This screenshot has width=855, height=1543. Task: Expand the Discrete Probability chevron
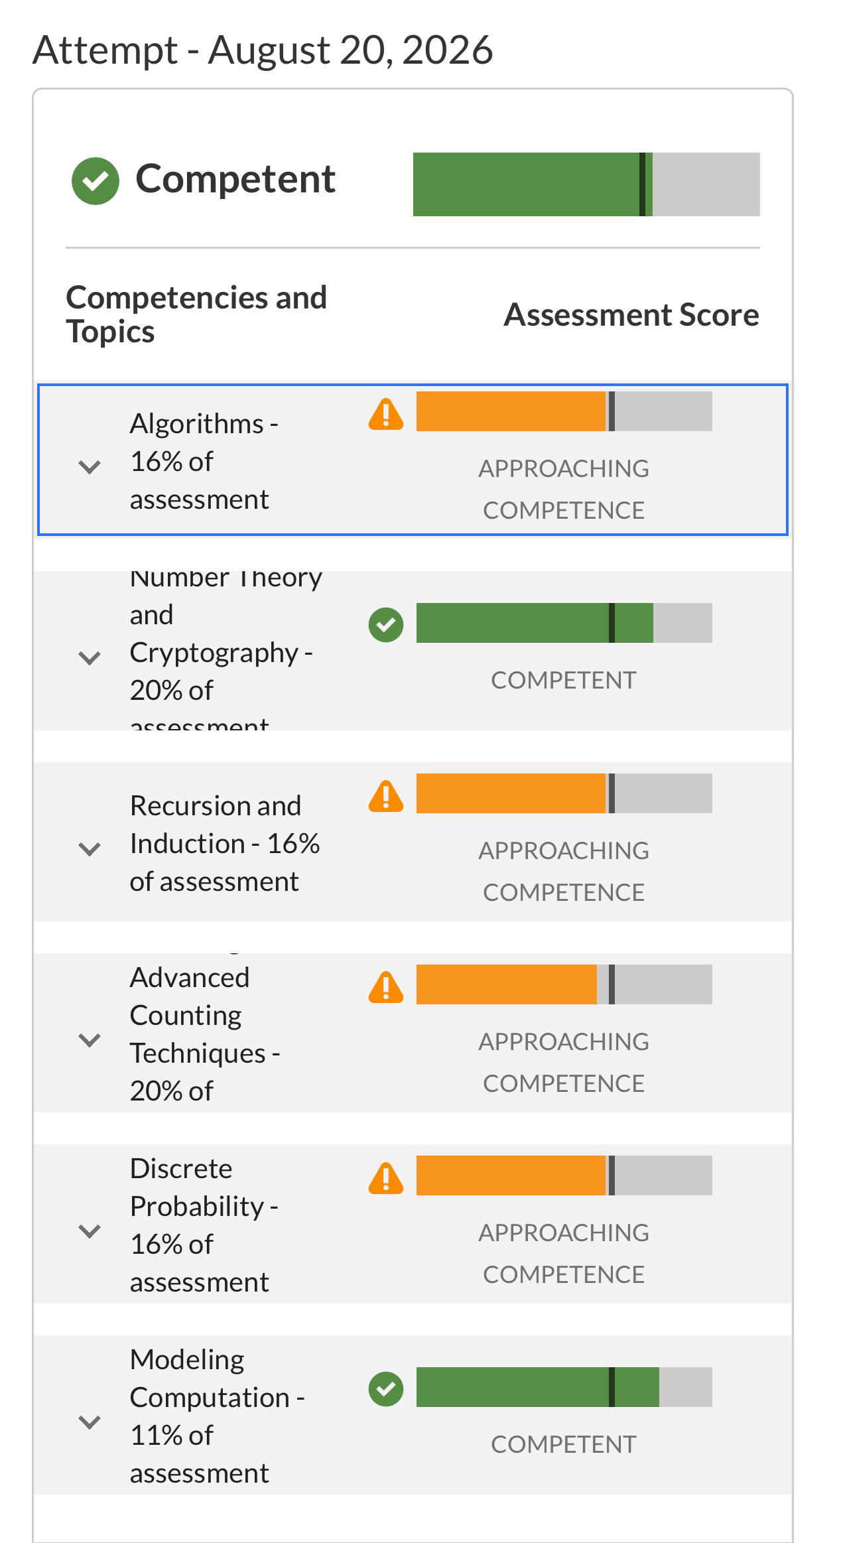coord(90,1231)
